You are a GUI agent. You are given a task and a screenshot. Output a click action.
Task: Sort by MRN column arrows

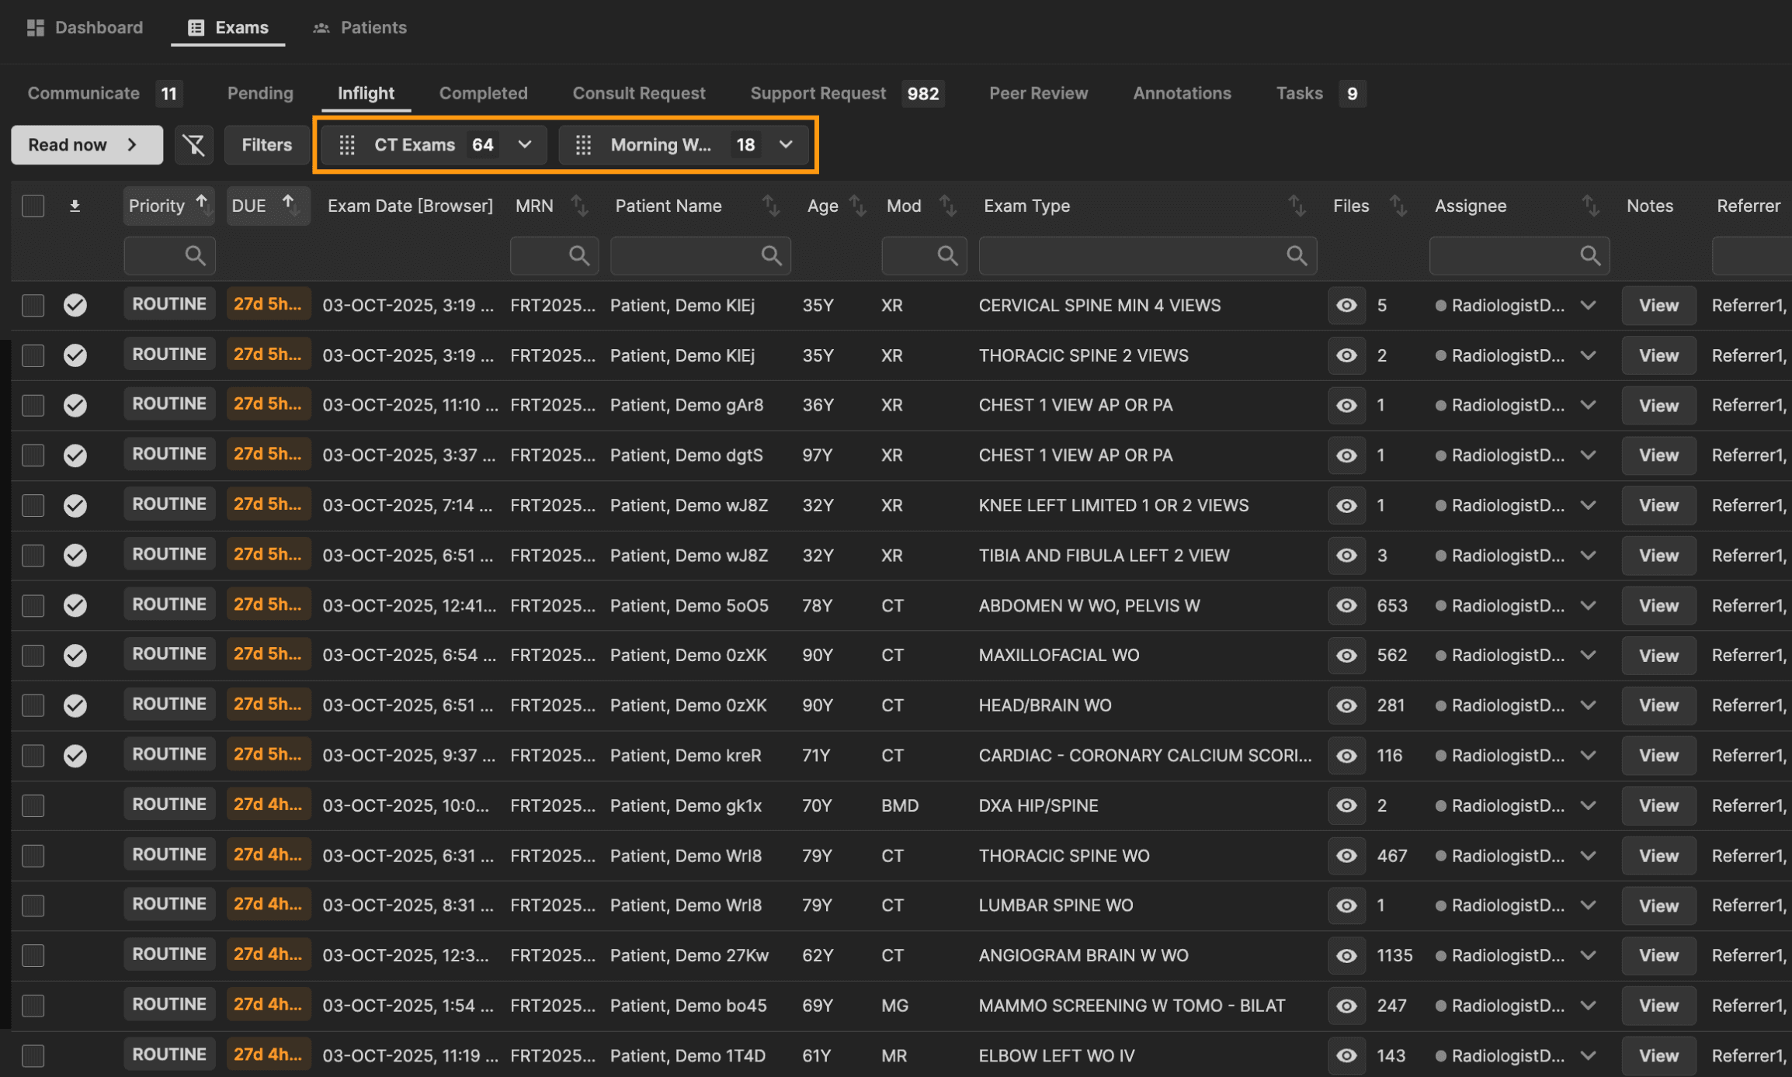[x=579, y=206]
